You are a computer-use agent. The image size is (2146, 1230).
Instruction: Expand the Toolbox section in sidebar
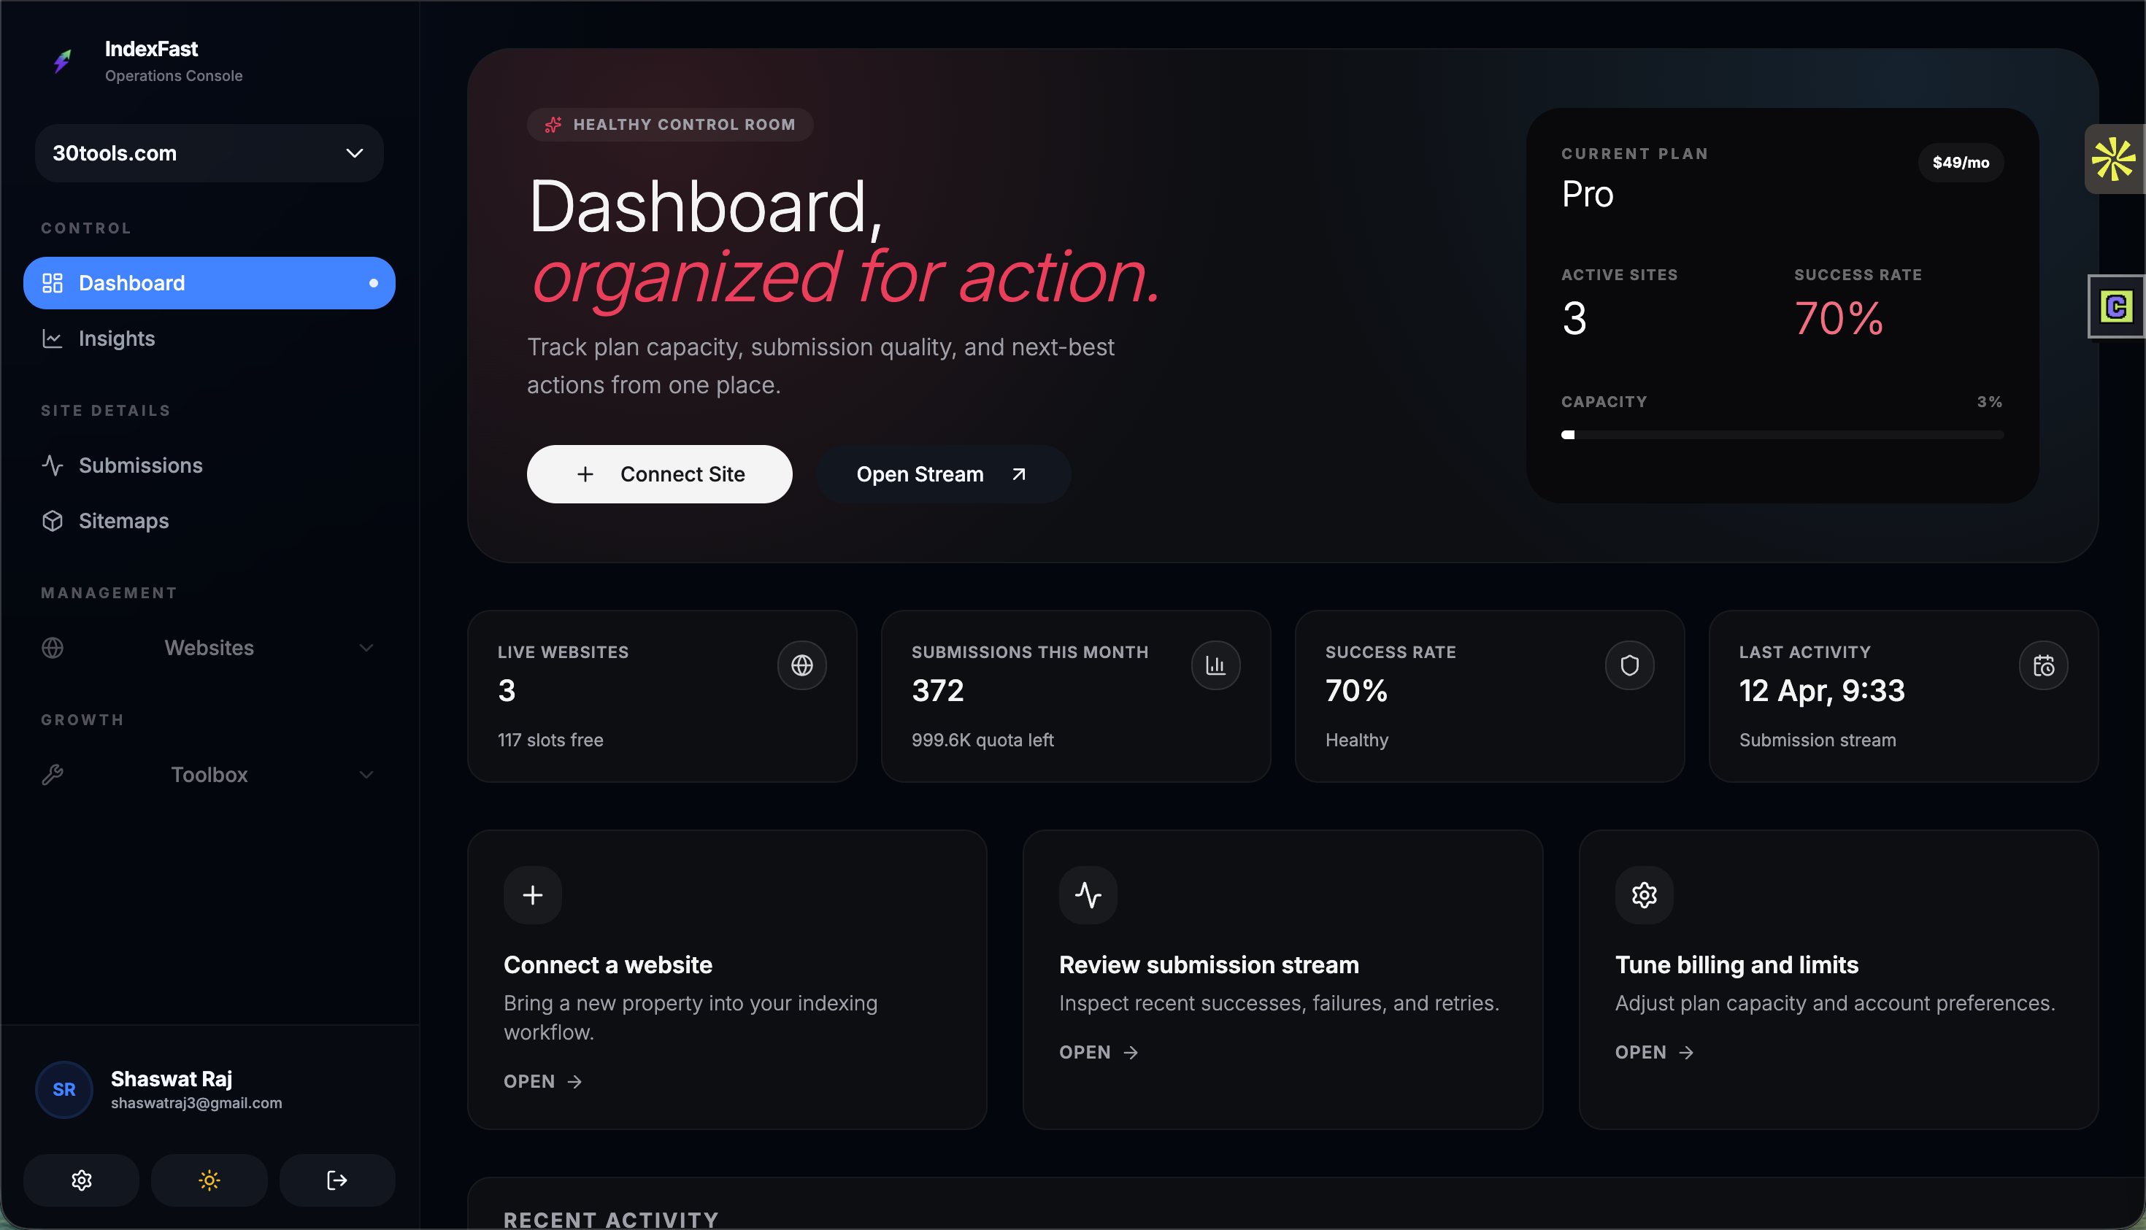[209, 775]
